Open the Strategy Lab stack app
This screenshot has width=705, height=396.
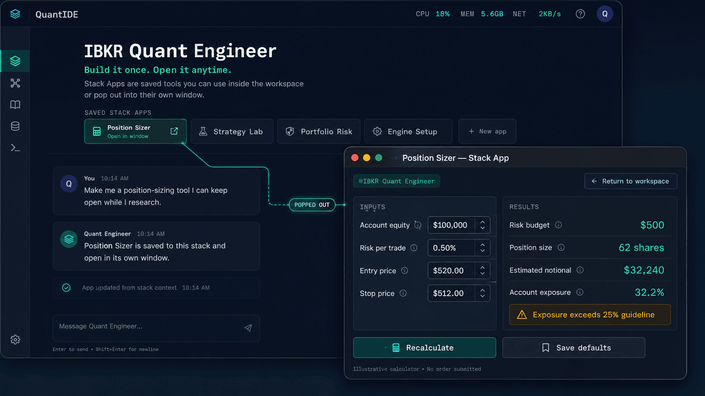click(x=232, y=131)
